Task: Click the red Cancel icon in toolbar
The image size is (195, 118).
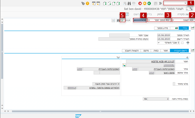Action: point(140,3)
